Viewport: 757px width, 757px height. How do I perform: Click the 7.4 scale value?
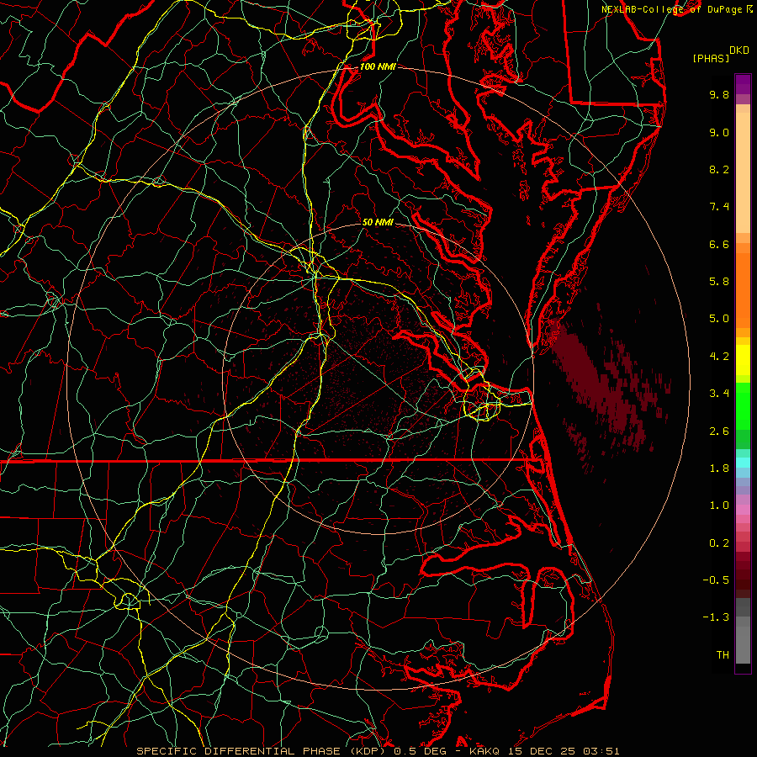[719, 207]
